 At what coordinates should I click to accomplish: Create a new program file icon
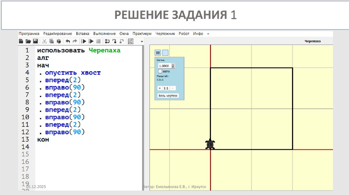point(21,41)
